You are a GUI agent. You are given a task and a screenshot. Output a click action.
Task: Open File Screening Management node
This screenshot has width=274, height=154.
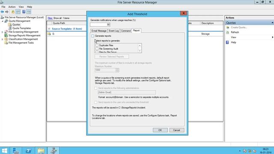coord(23,32)
